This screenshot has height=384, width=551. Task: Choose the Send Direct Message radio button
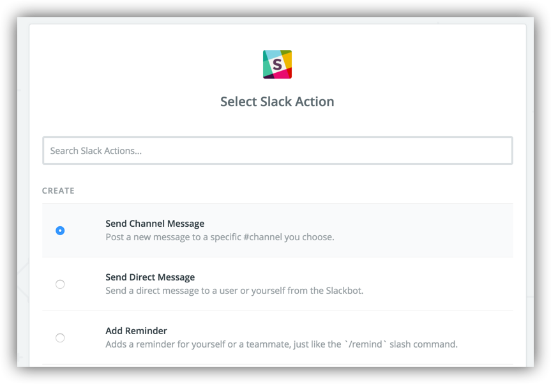point(60,284)
